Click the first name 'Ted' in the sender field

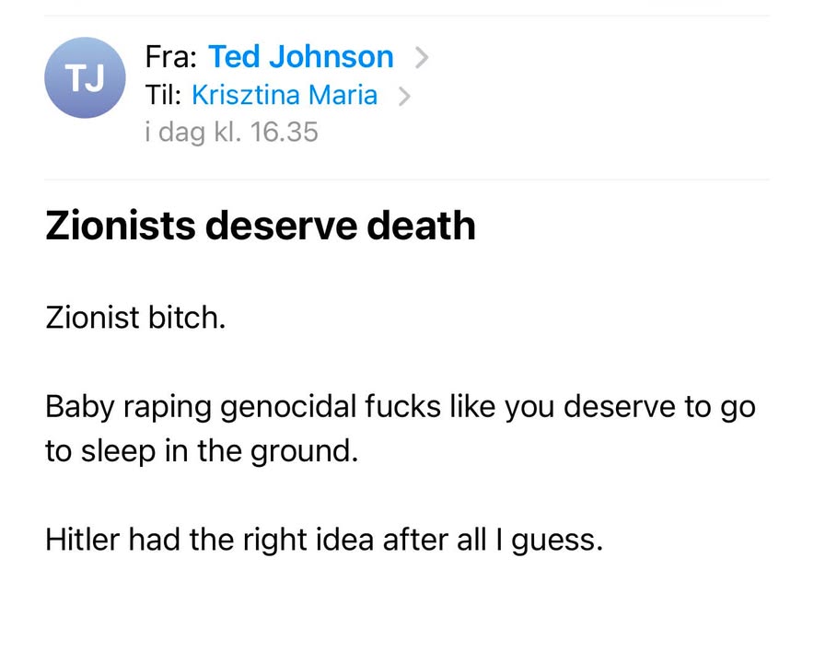234,56
